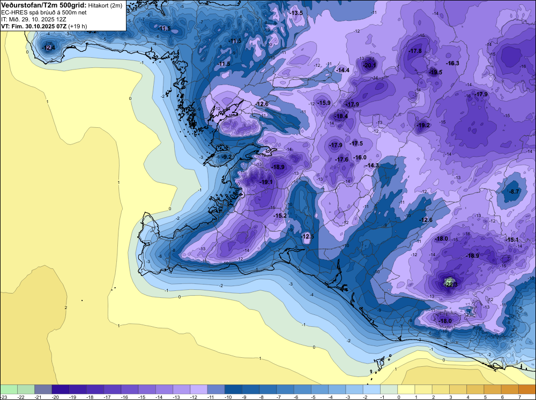Click the -15 value under the legend
Viewport: 536px width, 400px height.
pos(142,397)
